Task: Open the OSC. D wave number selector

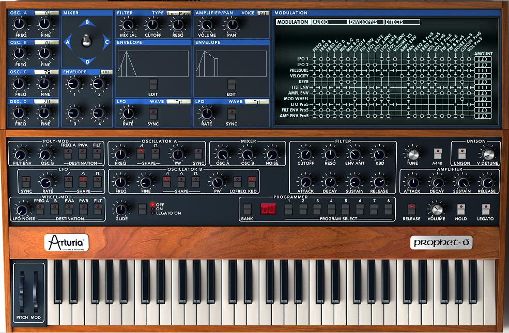Action: (x=47, y=102)
